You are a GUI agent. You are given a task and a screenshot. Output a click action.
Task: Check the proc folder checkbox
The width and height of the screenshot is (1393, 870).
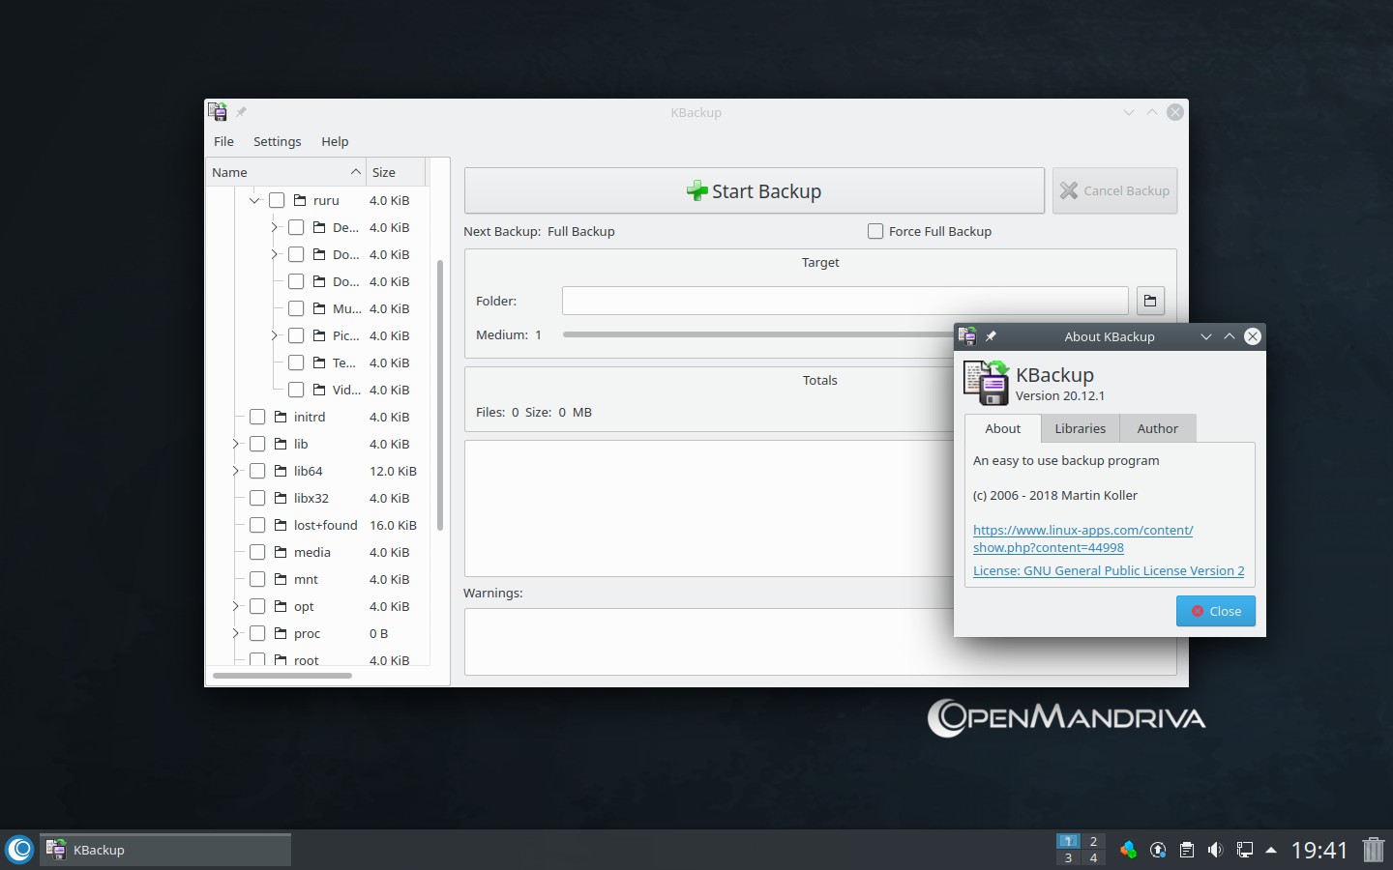(x=257, y=633)
